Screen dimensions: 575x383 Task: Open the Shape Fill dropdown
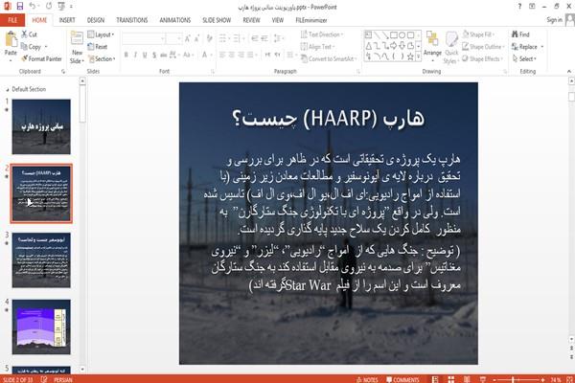tap(478, 34)
